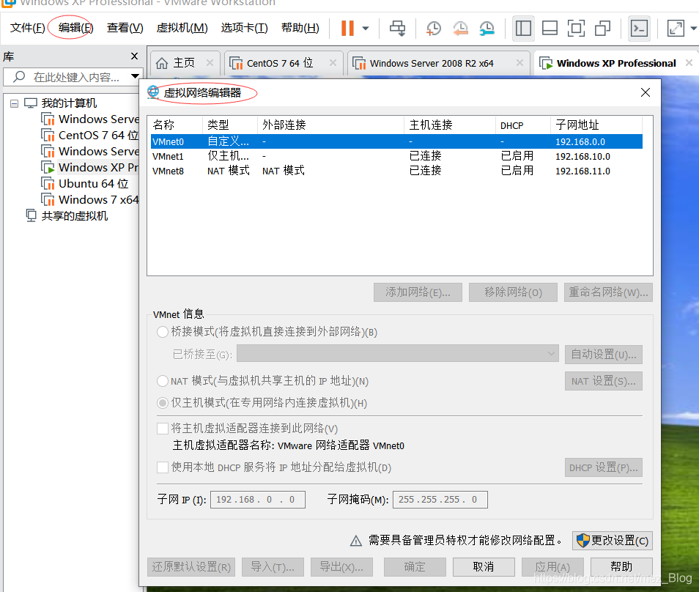This screenshot has width=699, height=592.
Task: Click the DHCP 设置(P)... button
Action: pyautogui.click(x=604, y=467)
